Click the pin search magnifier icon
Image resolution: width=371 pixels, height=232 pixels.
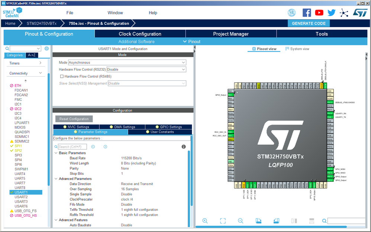[325, 221]
